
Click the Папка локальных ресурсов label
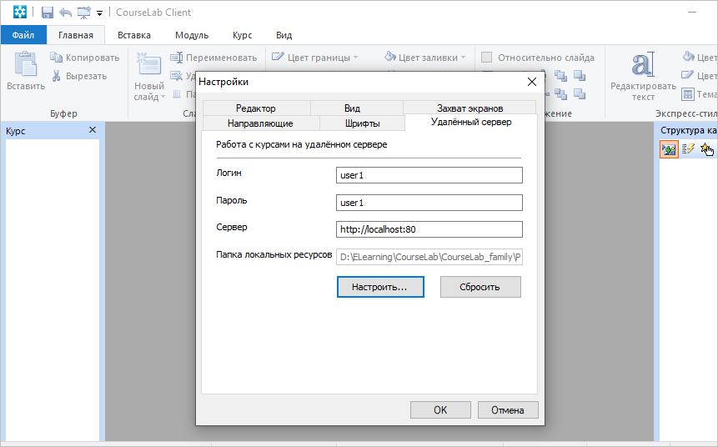[274, 254]
